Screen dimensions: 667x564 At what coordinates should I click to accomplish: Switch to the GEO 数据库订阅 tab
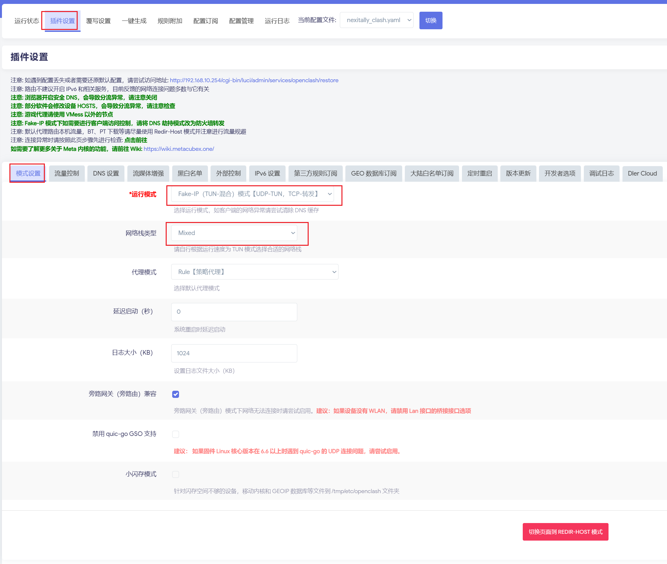point(373,173)
